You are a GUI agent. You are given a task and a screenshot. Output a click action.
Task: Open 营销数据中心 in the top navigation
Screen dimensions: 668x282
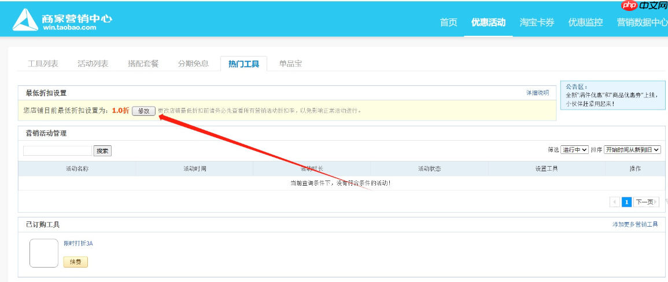click(x=642, y=22)
